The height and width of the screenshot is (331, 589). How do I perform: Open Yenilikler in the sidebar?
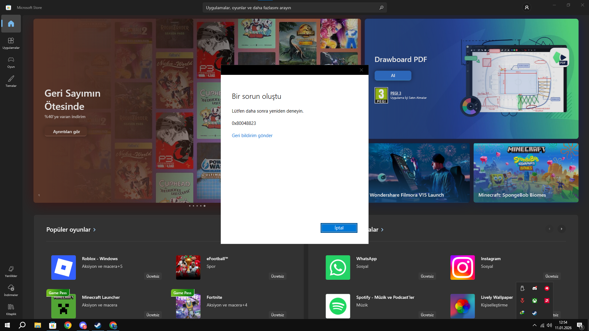11,271
